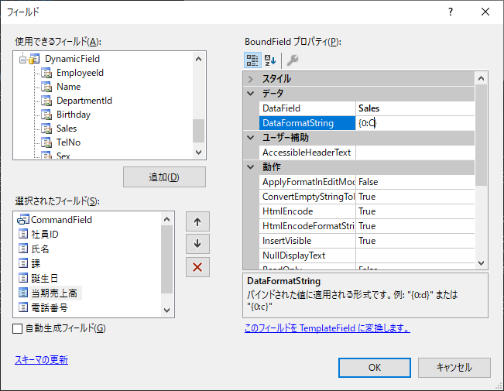Click the Property Pages wrench icon
The image size is (504, 391).
[x=293, y=60]
